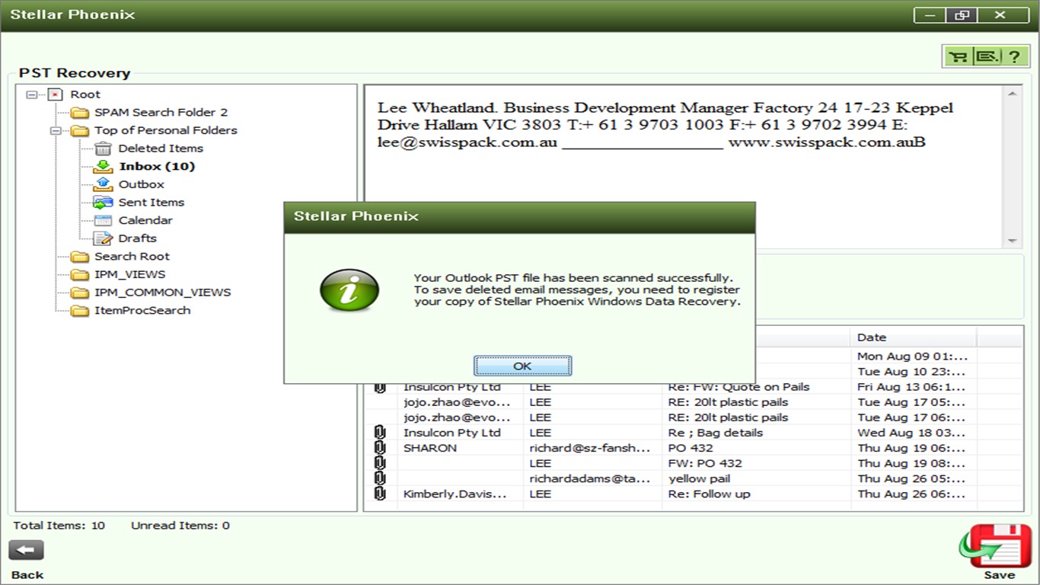Click the Calendar folder icon

103,220
